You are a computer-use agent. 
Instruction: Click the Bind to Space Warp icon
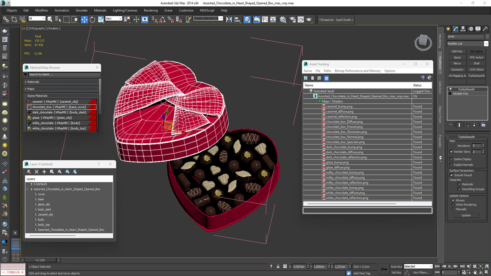23,20
